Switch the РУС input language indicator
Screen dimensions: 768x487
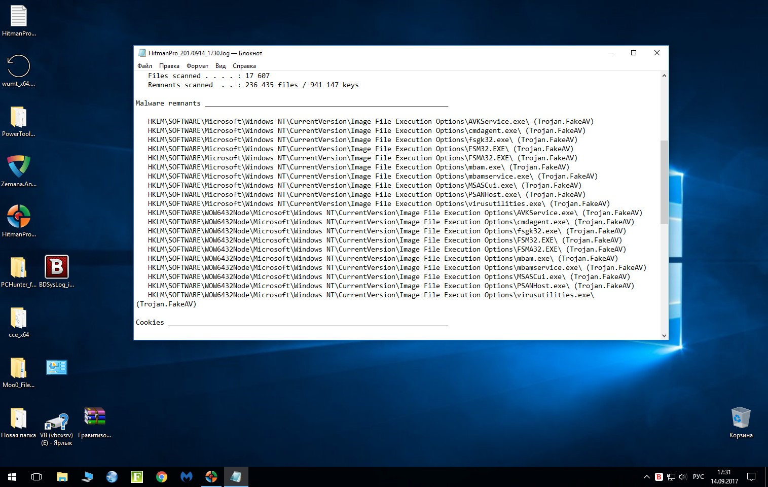(x=698, y=477)
